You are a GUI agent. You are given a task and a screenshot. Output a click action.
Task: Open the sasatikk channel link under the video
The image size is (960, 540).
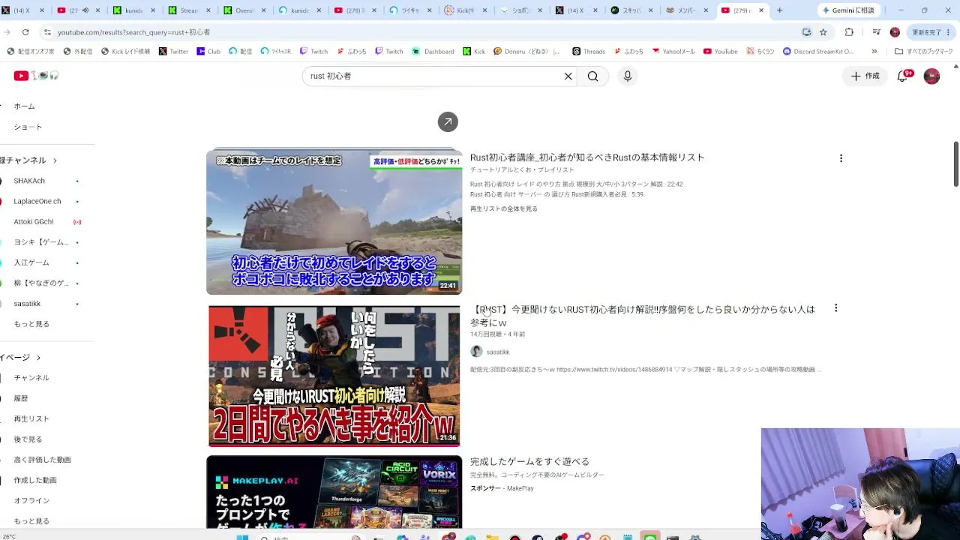coord(497,352)
